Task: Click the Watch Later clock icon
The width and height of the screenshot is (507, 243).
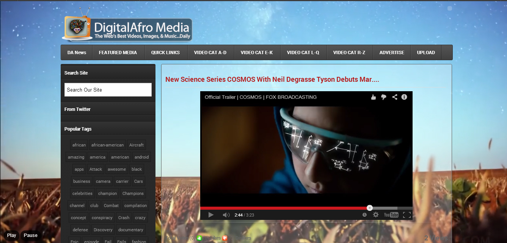Action: click(x=364, y=215)
